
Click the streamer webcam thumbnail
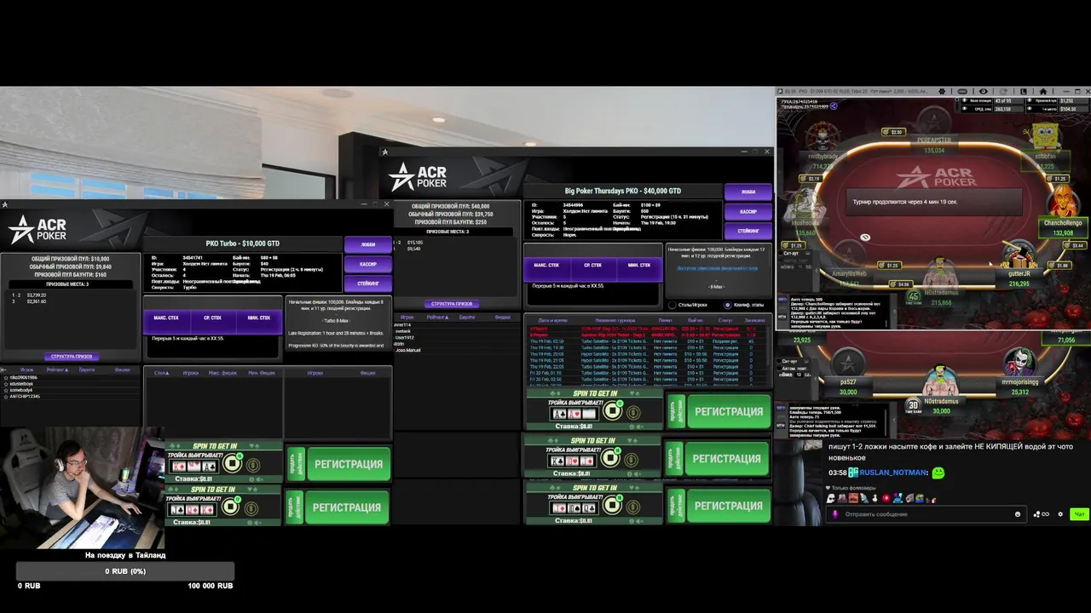click(x=83, y=488)
